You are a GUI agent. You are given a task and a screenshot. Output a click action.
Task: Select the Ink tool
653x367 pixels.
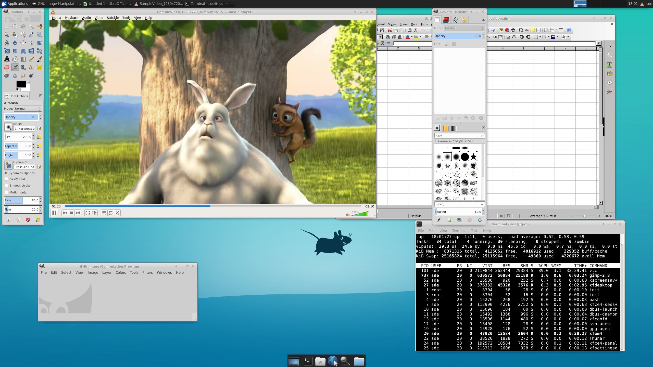click(x=23, y=67)
